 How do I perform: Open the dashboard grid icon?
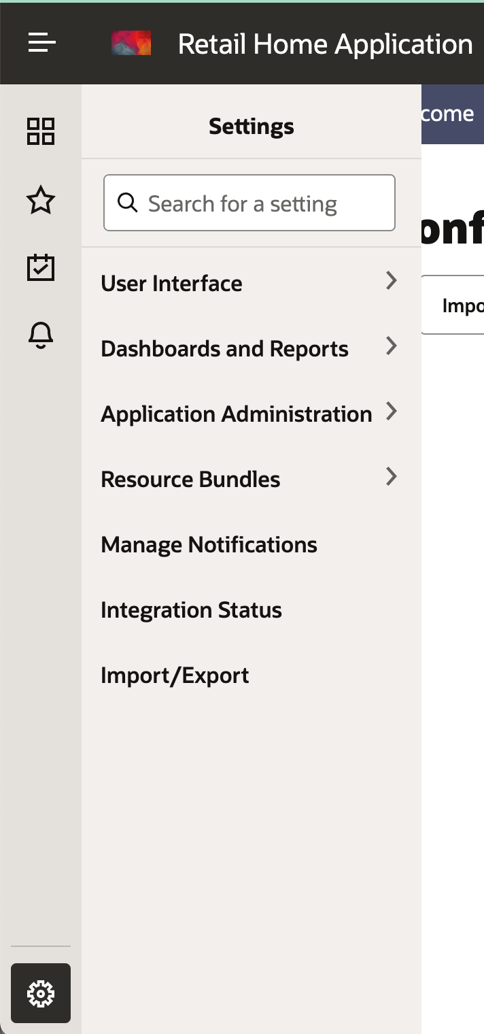pos(41,131)
